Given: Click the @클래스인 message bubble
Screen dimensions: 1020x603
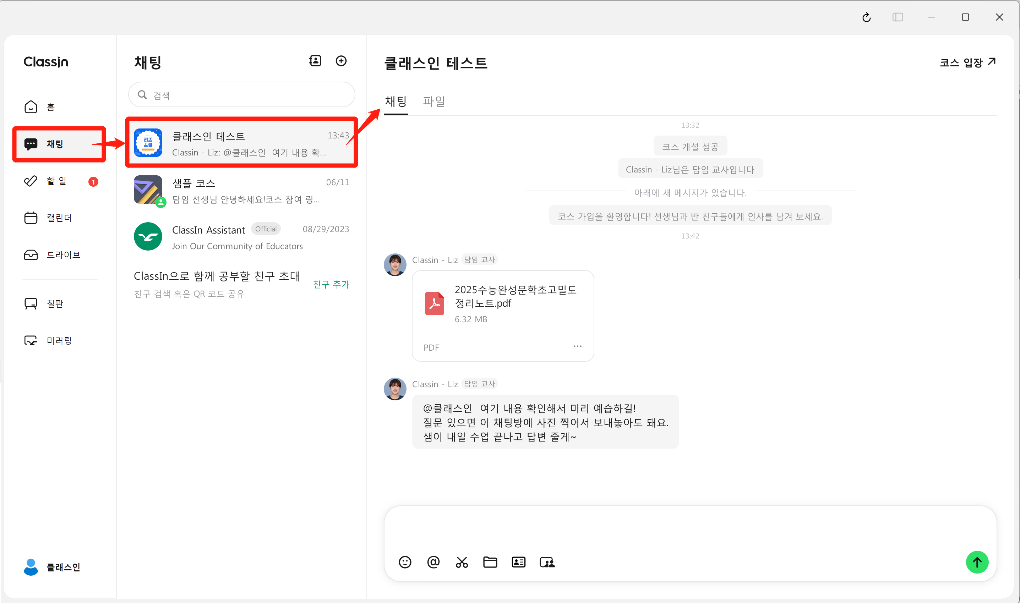Looking at the screenshot, I should pyautogui.click(x=545, y=422).
